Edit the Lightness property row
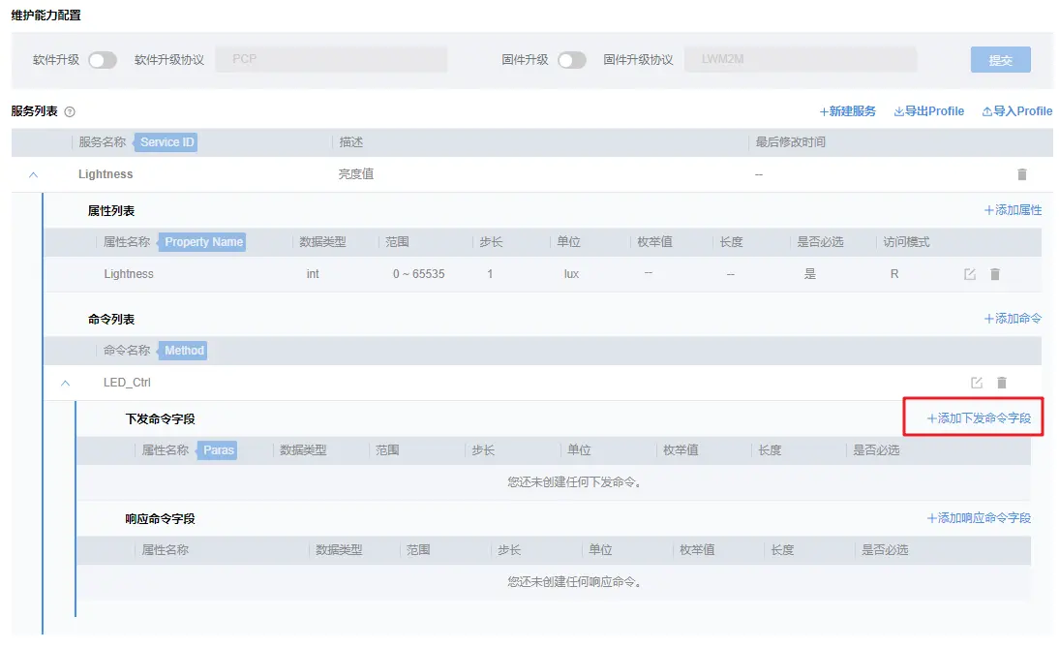Screen dimensions: 1059x649 pos(970,274)
